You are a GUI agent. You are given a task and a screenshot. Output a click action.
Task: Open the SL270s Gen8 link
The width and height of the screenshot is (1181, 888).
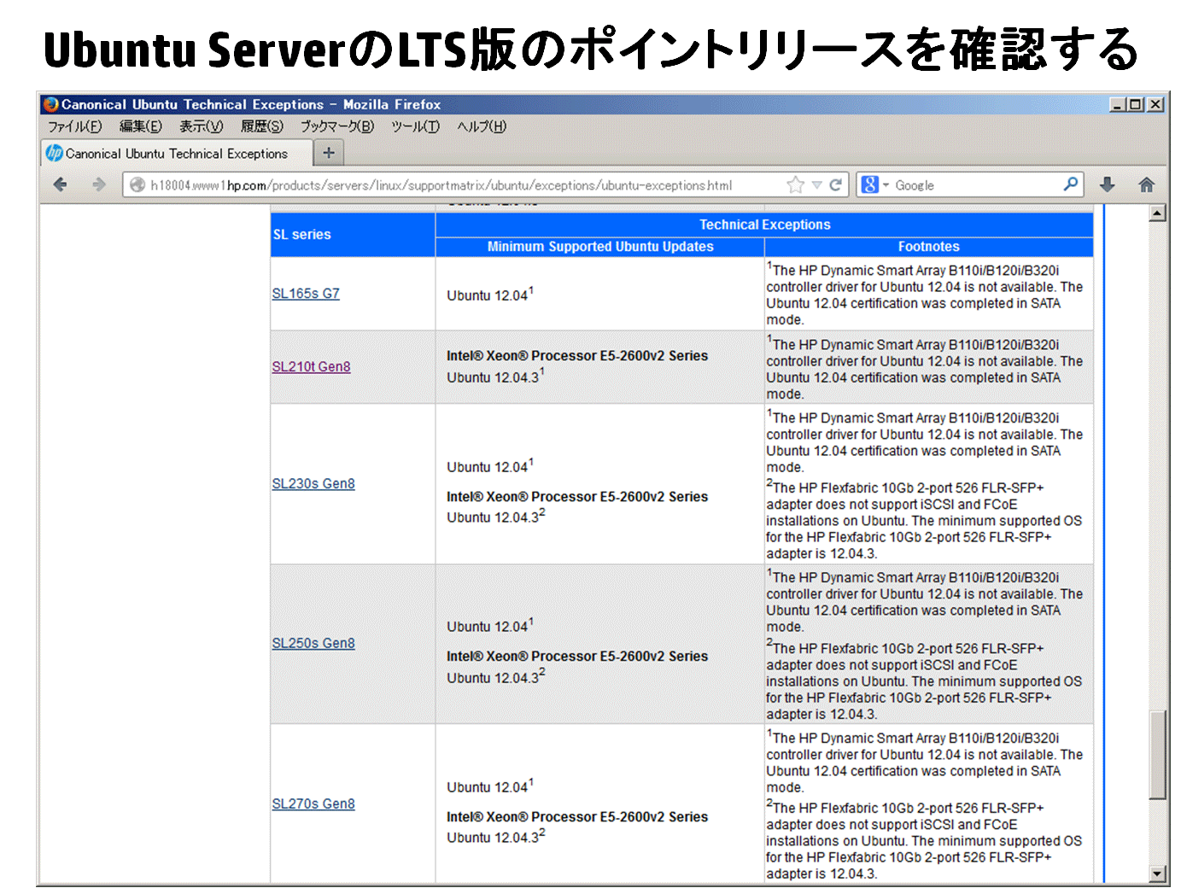(x=313, y=803)
